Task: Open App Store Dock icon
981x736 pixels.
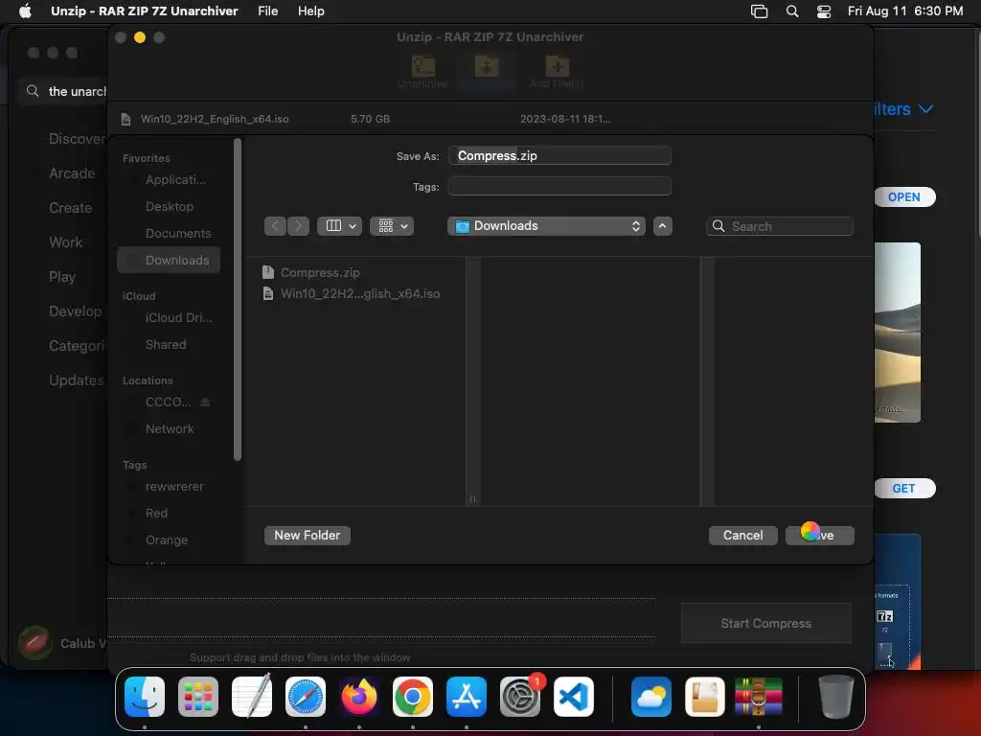Action: (467, 697)
